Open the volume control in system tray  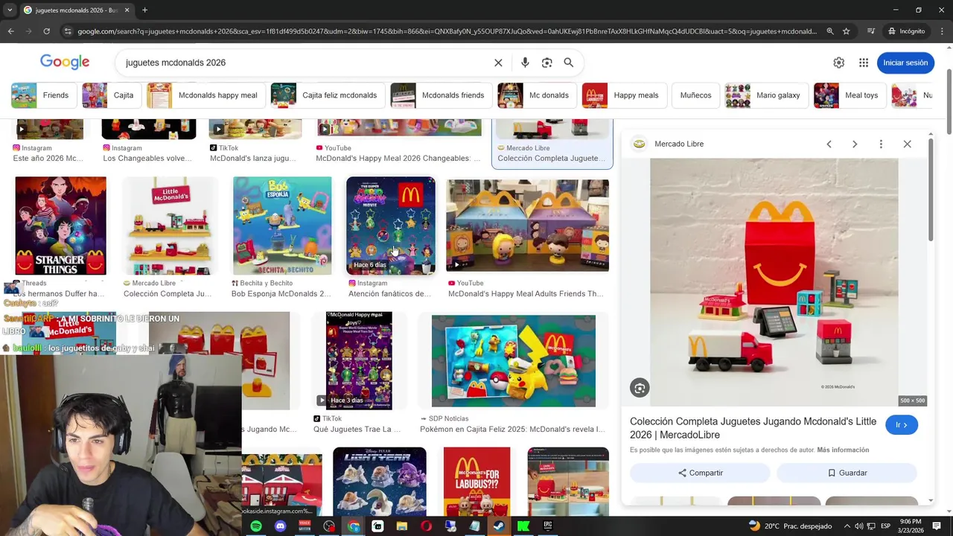[x=858, y=526]
